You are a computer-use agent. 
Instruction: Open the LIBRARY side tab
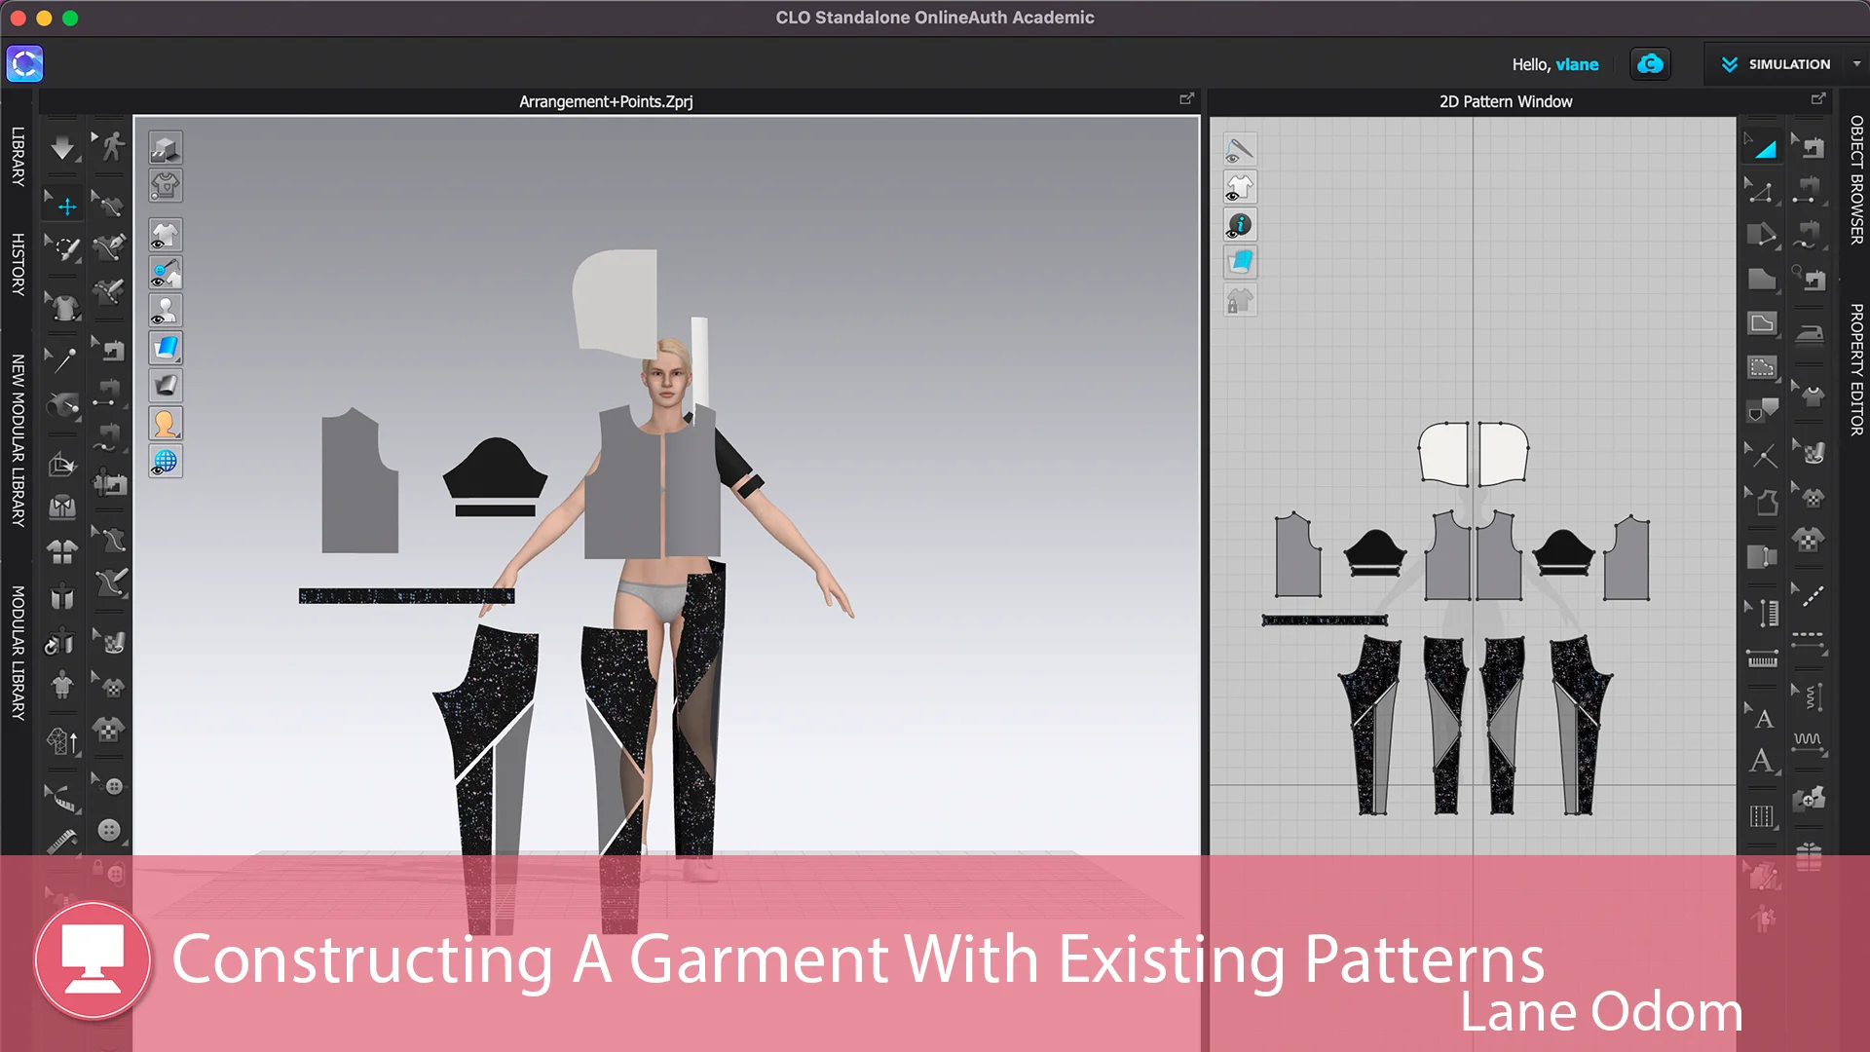(x=18, y=156)
